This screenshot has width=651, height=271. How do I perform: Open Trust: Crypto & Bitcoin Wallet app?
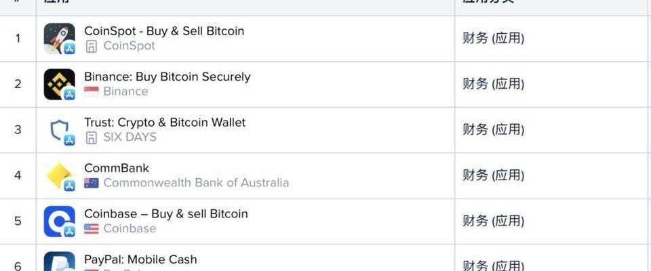point(165,123)
